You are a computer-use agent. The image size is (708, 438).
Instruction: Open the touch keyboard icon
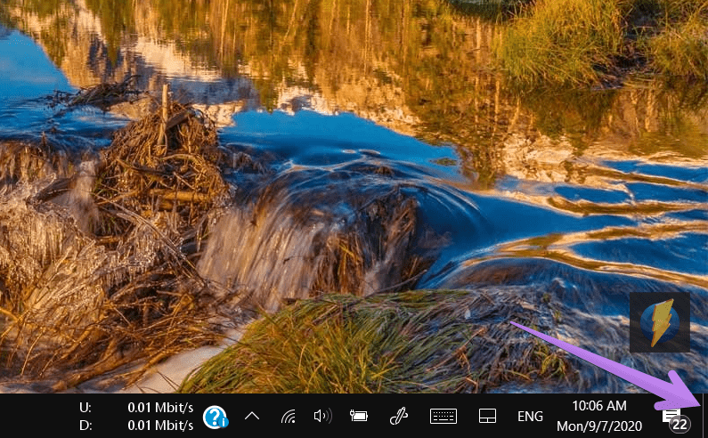[x=444, y=416]
